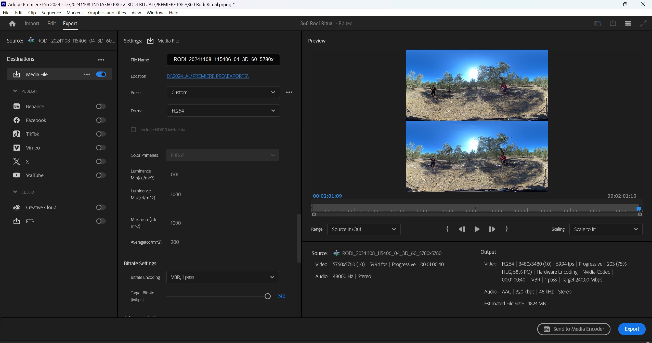The width and height of the screenshot is (652, 343).
Task: Open the Format dropdown showing H.264
Action: (x=223, y=111)
